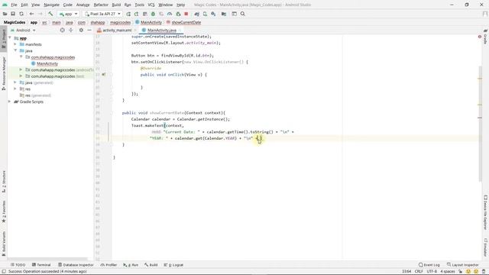Expand the com.shahapp.magiccodes (androidTest) package
489x275 pixels.
tap(21, 70)
